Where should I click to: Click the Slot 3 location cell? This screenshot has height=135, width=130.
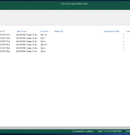[x=43, y=48]
